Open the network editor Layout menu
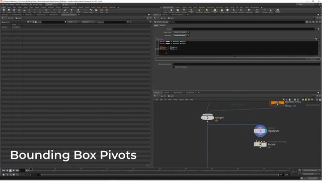 [x=181, y=100]
